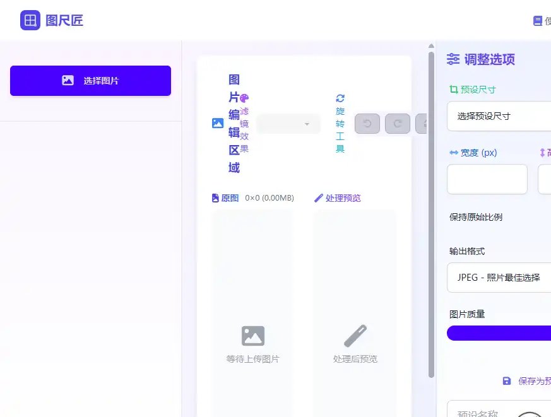Viewport: 551px width, 417px height.
Task: Click the 宽度 (px) input field
Action: 487,179
